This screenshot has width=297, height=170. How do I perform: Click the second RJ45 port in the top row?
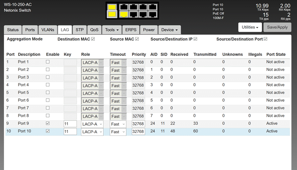pos(134,7)
